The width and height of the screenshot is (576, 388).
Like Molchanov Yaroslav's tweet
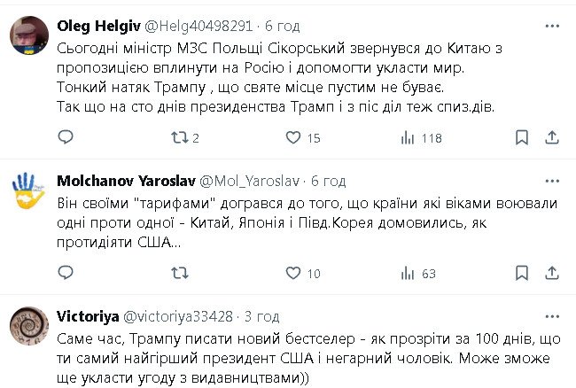click(x=295, y=274)
